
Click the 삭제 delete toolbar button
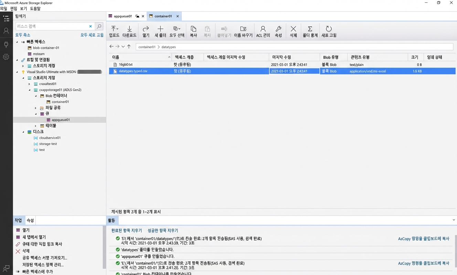pyautogui.click(x=293, y=31)
